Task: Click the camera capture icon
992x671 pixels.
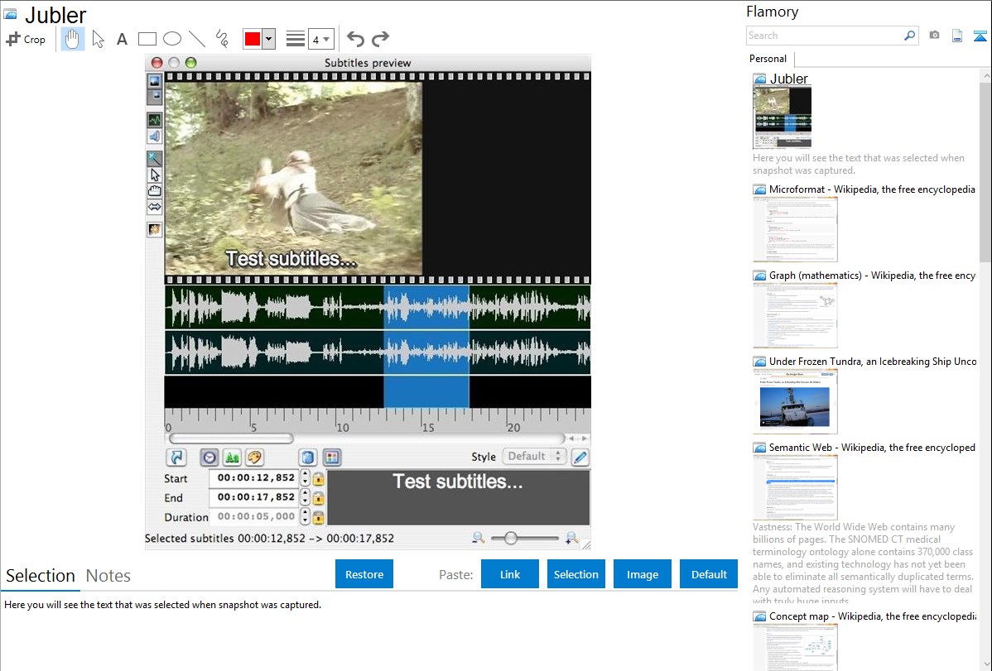Action: (x=934, y=36)
